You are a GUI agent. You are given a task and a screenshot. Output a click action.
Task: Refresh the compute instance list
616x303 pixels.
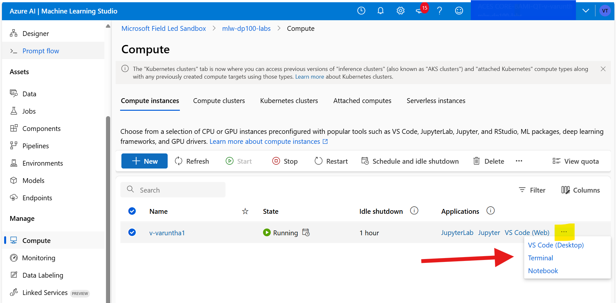click(x=192, y=161)
